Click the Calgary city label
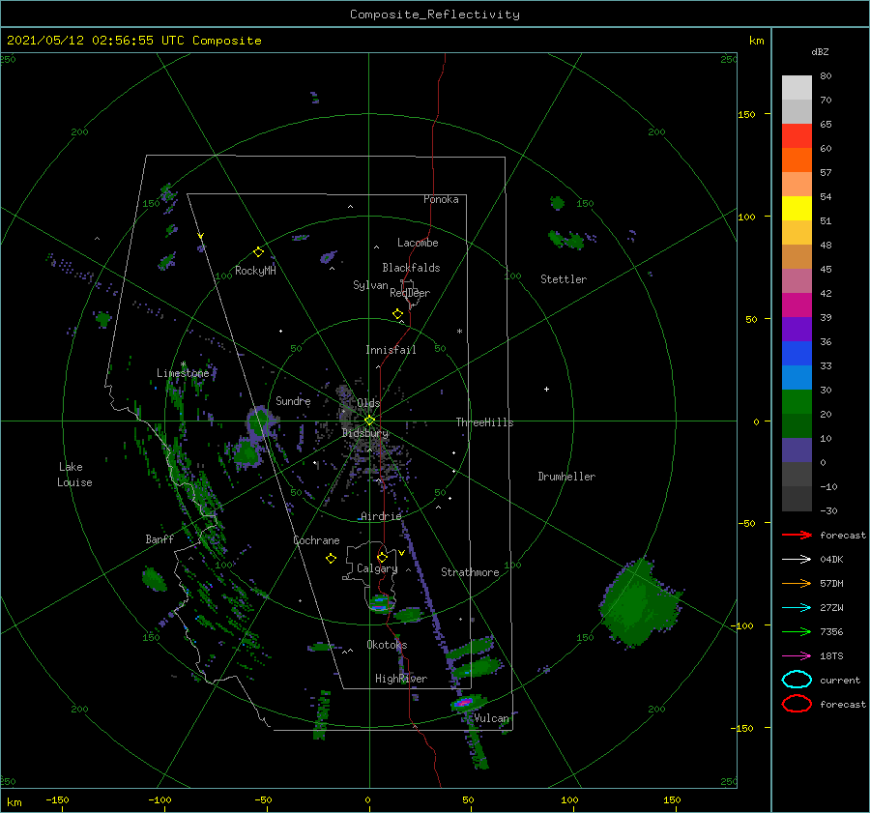 (377, 568)
